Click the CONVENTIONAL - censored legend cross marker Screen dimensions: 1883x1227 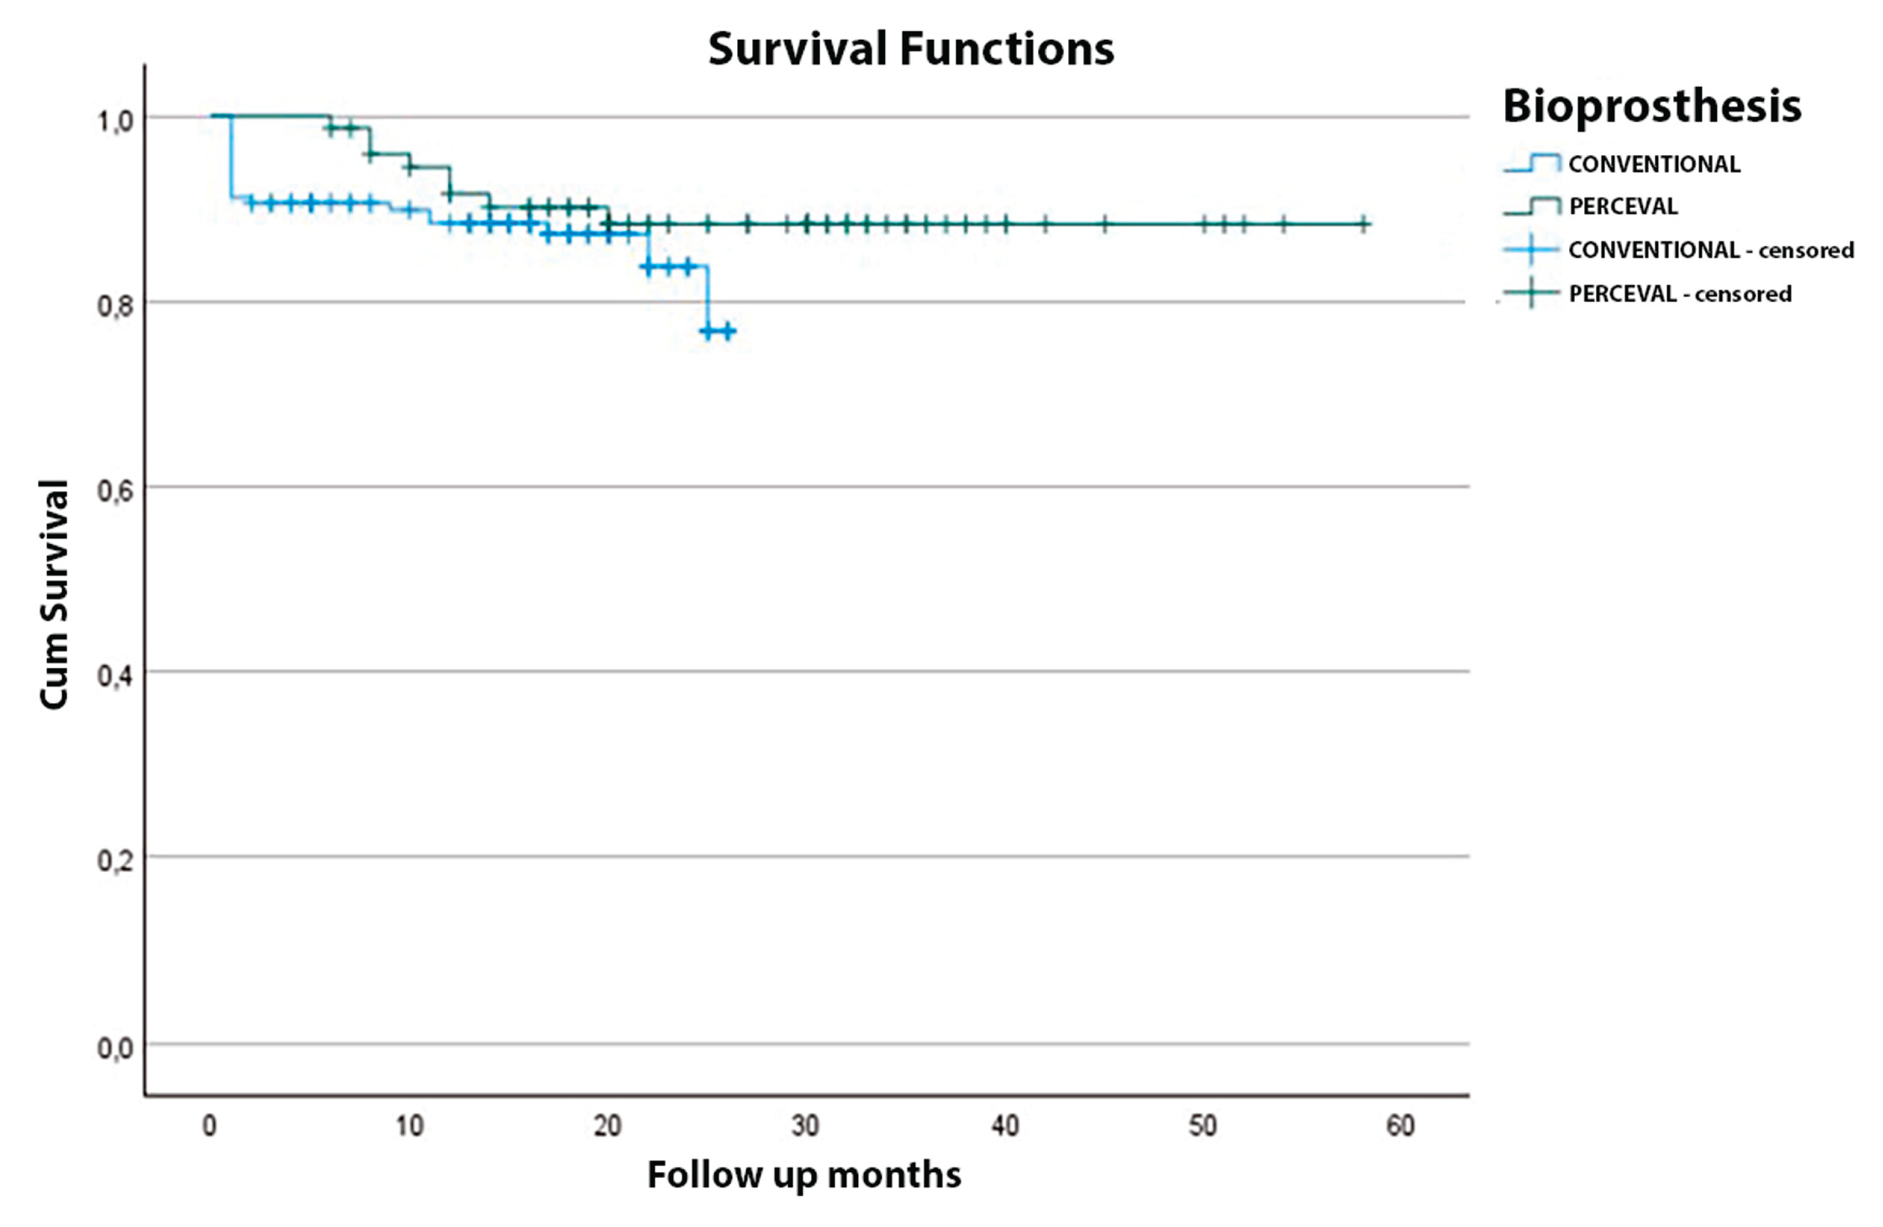pyautogui.click(x=1532, y=250)
